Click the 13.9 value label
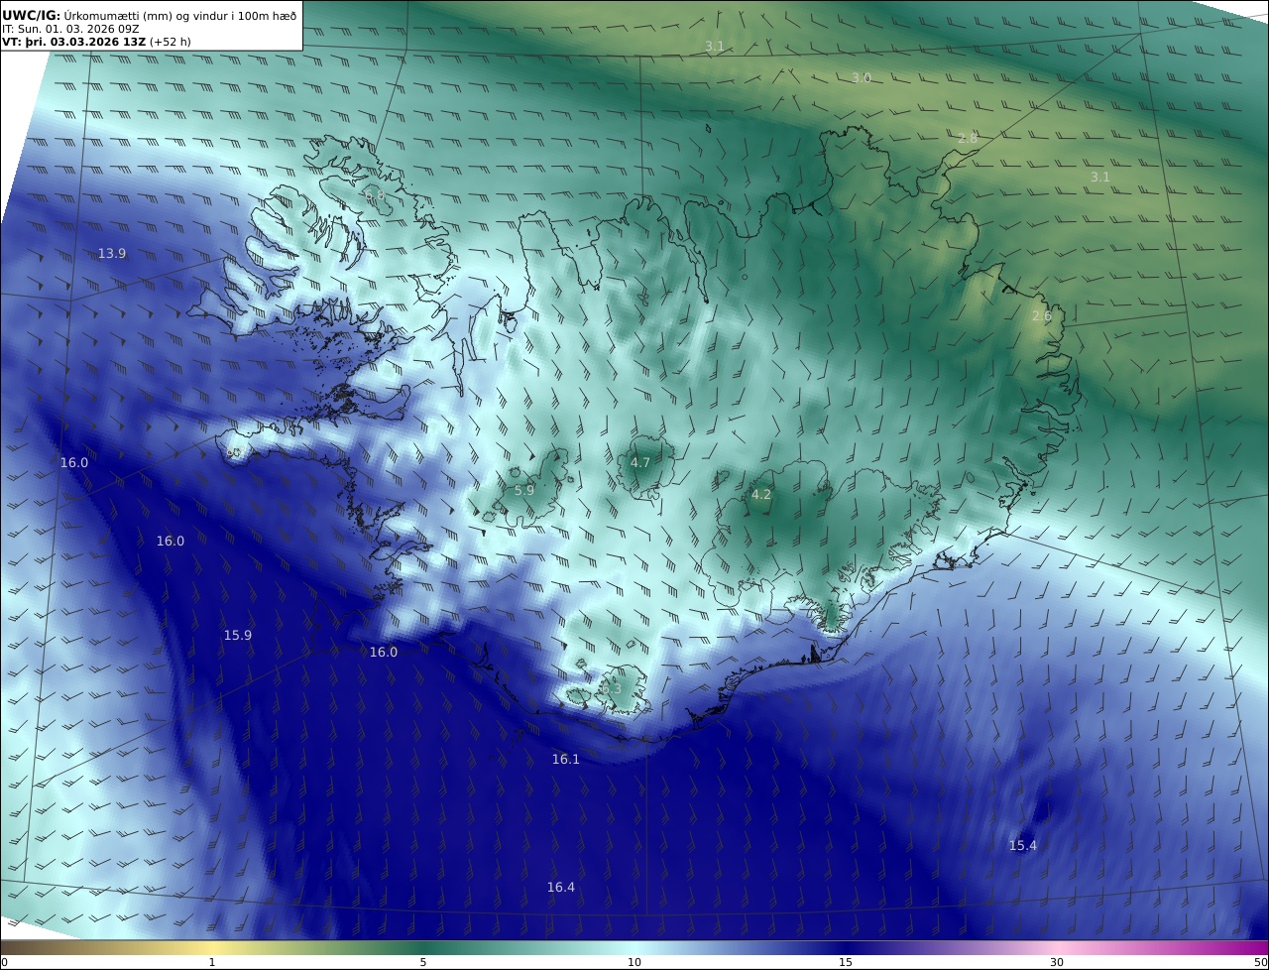This screenshot has height=970, width=1269. point(112,254)
